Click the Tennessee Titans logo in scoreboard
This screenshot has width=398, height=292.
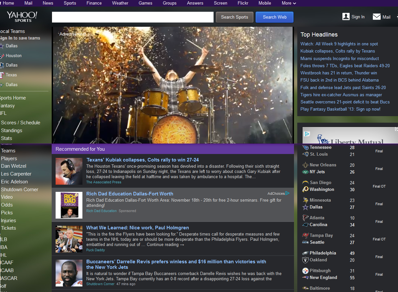[305, 147]
